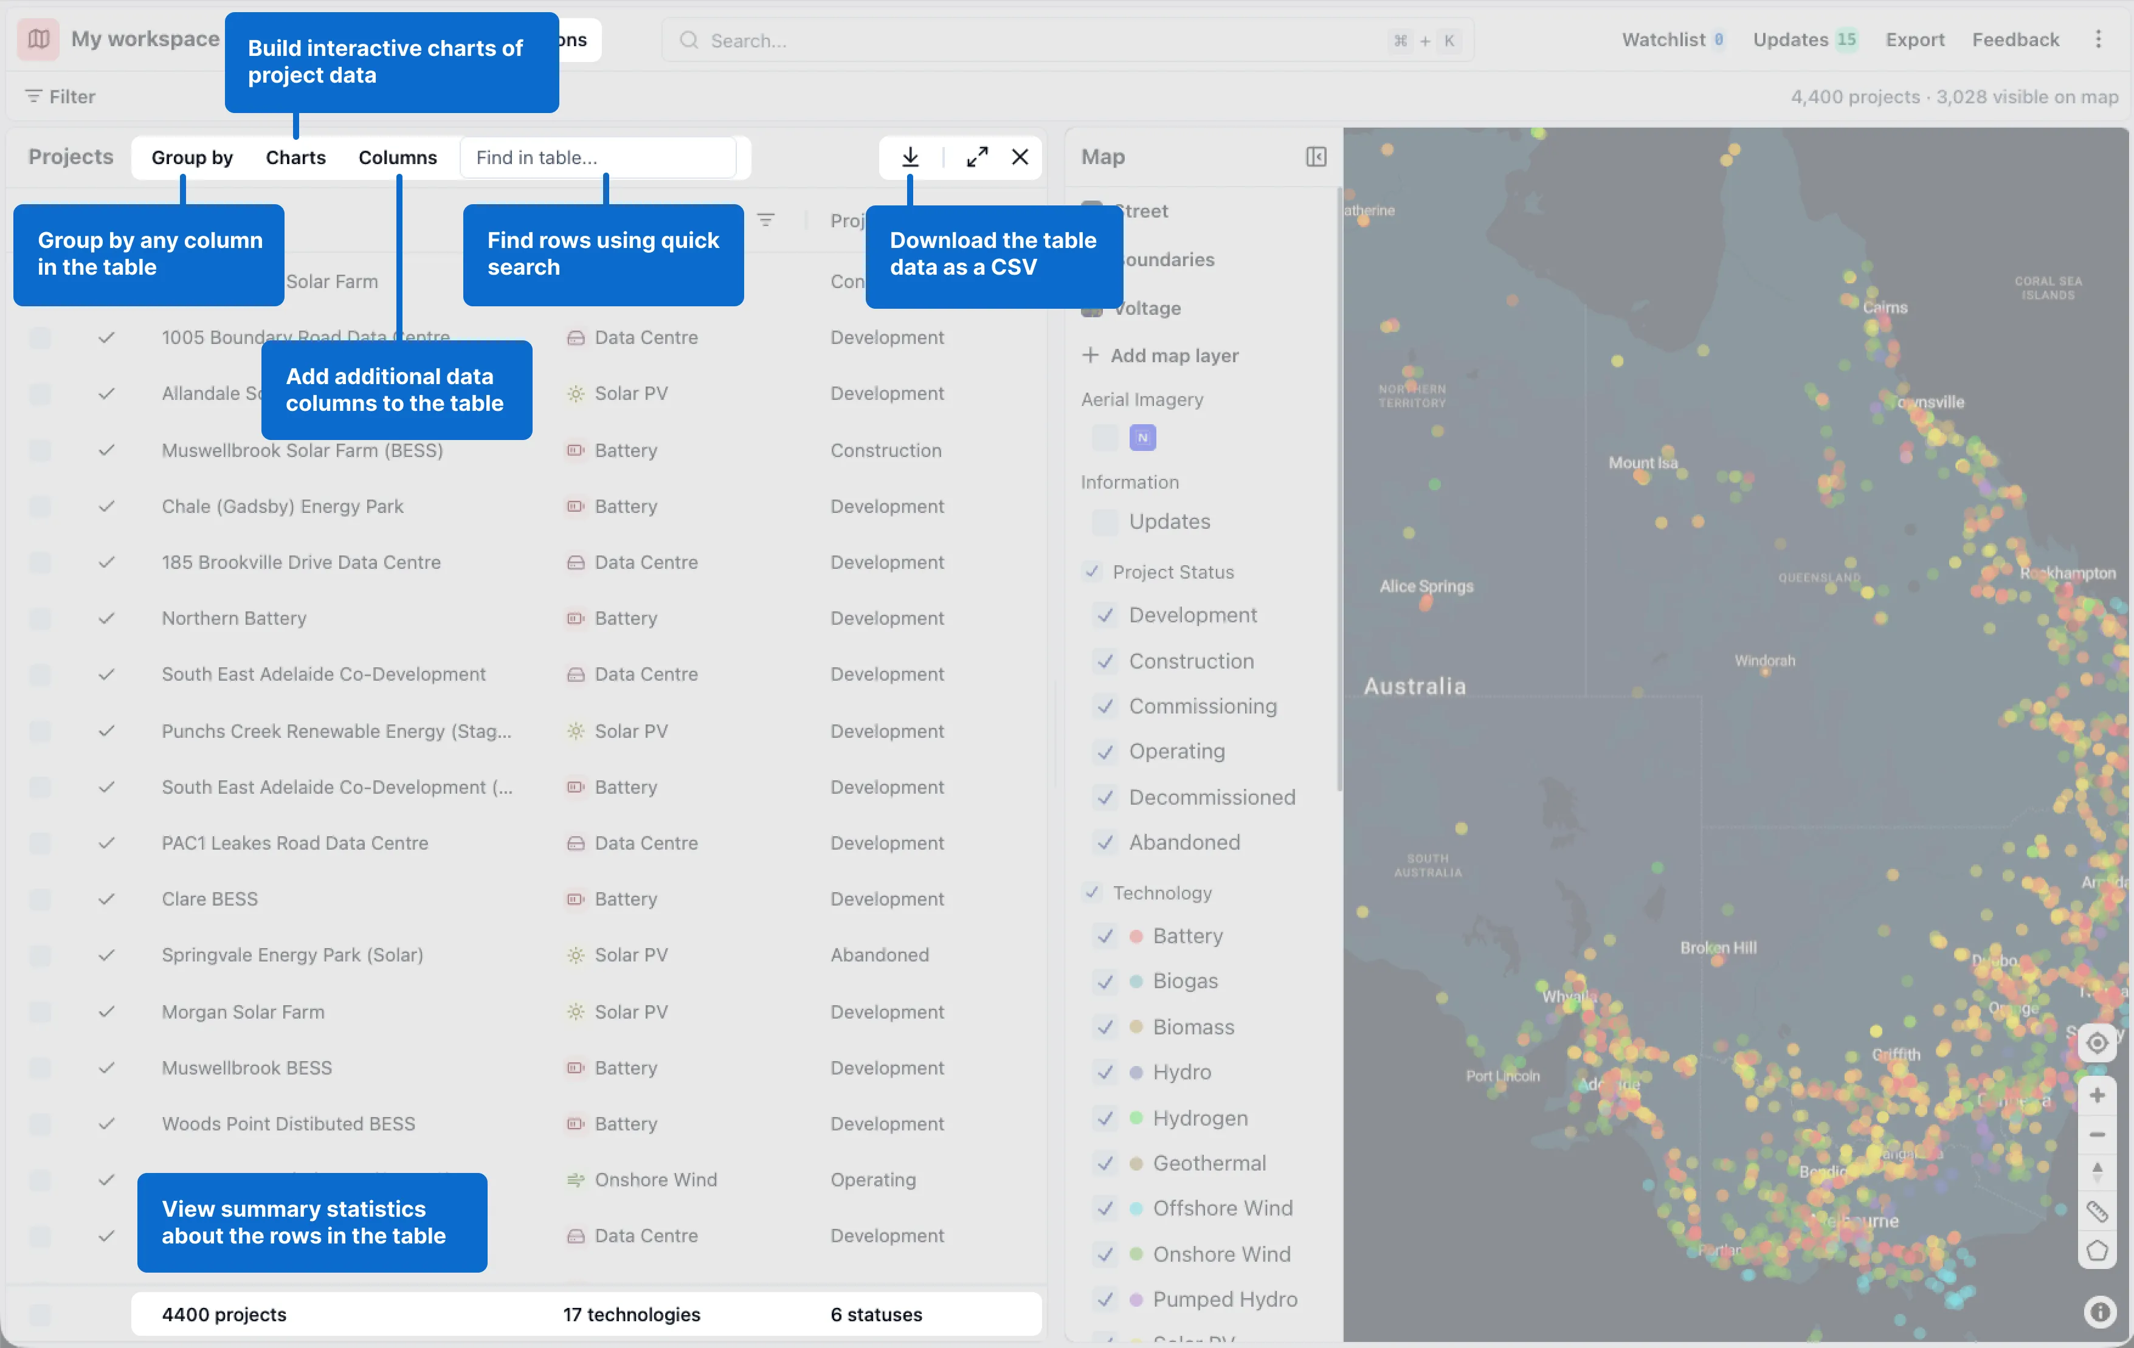Open the three-dot more options menu

(x=2098, y=39)
